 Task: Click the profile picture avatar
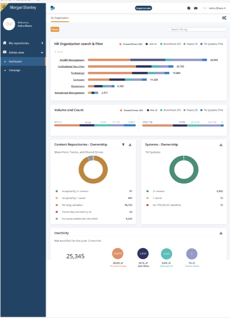(x=9, y=24)
